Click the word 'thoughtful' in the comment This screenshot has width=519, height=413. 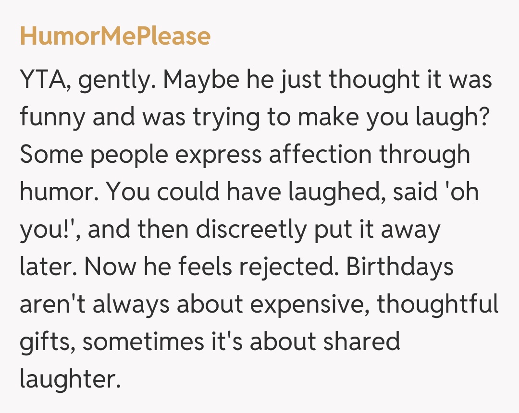click(438, 304)
